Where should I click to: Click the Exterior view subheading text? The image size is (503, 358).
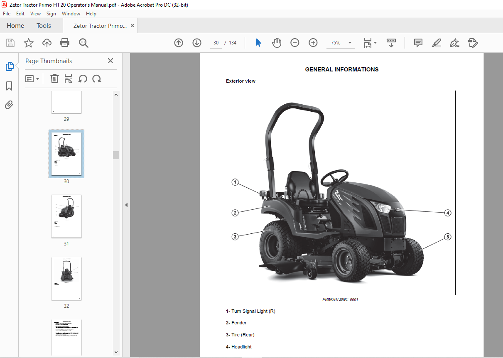(x=240, y=81)
